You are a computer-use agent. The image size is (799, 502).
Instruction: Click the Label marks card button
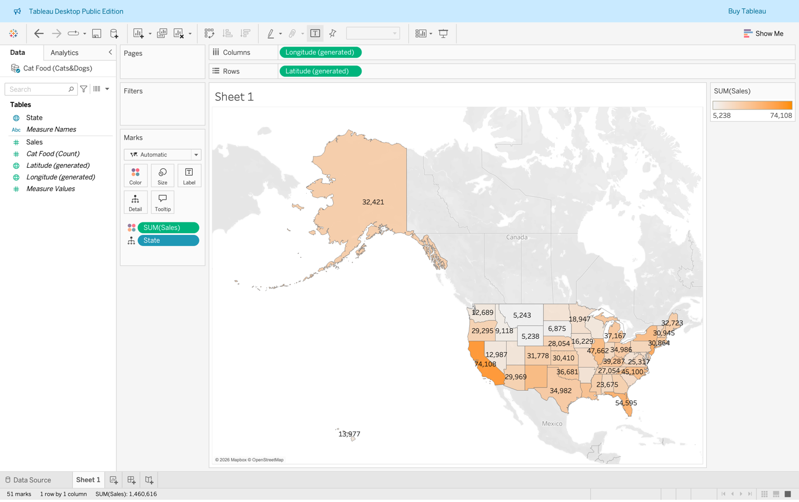(189, 176)
